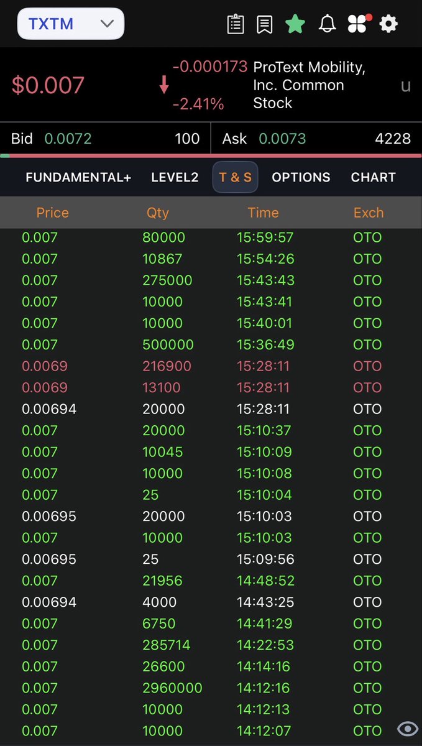The height and width of the screenshot is (746, 422).
Task: Select the T & S tab
Action: coord(235,177)
